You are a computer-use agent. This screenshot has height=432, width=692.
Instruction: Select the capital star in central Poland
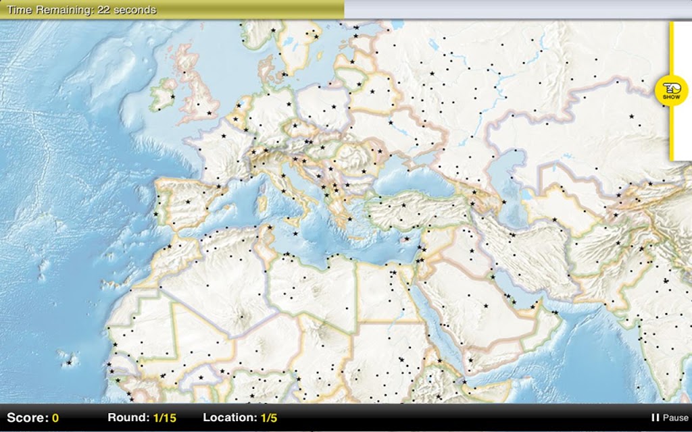pos(334,106)
